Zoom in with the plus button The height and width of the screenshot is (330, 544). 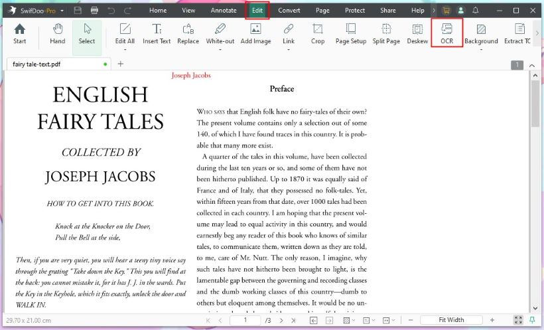[x=492, y=320]
